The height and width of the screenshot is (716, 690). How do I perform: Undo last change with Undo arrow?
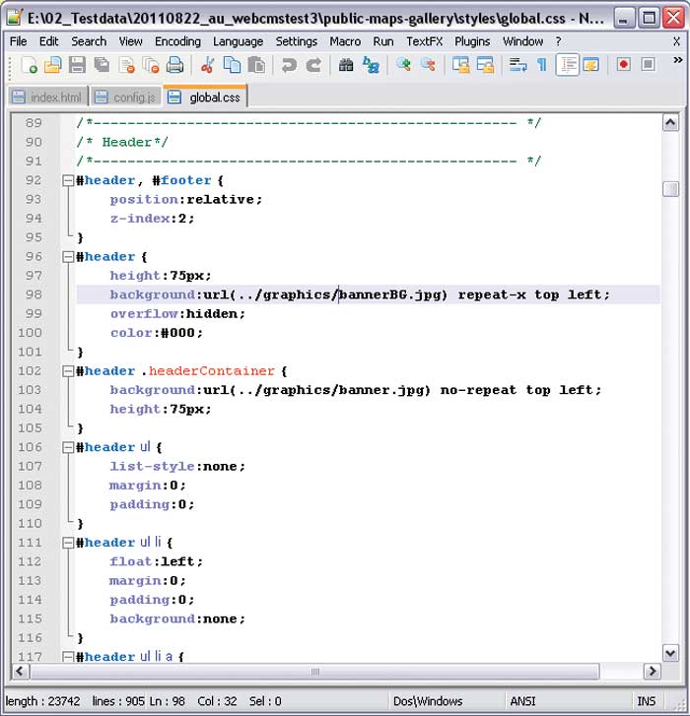pos(289,65)
